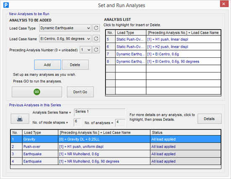231x179 pixels.
Task: Close the Set and Run Analyses window
Action: pyautogui.click(x=223, y=4)
